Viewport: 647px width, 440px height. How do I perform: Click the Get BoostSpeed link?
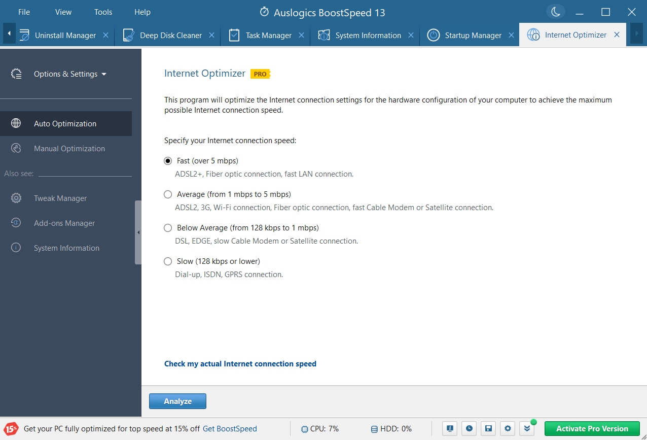[230, 429]
